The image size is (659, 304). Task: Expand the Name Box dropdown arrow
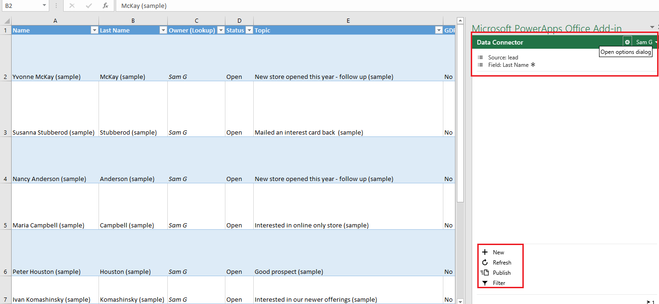[44, 6]
